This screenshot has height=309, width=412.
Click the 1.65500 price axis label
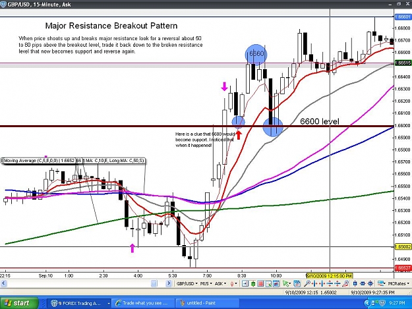pyautogui.click(x=403, y=186)
